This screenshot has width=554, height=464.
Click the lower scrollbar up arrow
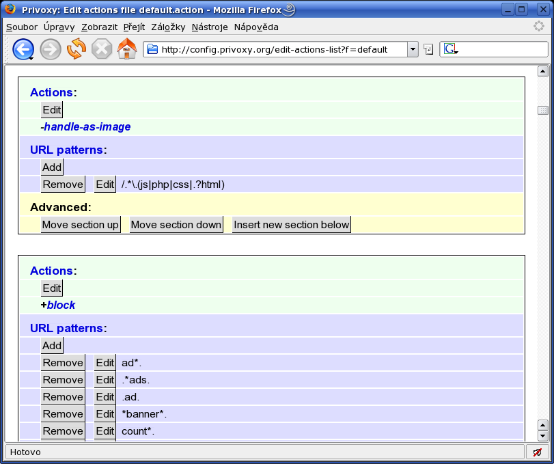pyautogui.click(x=542, y=425)
